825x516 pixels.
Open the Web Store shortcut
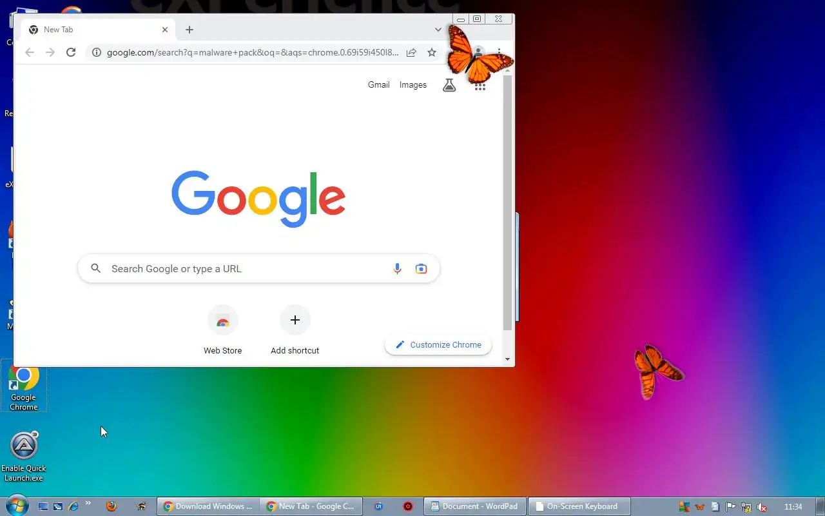coord(223,330)
